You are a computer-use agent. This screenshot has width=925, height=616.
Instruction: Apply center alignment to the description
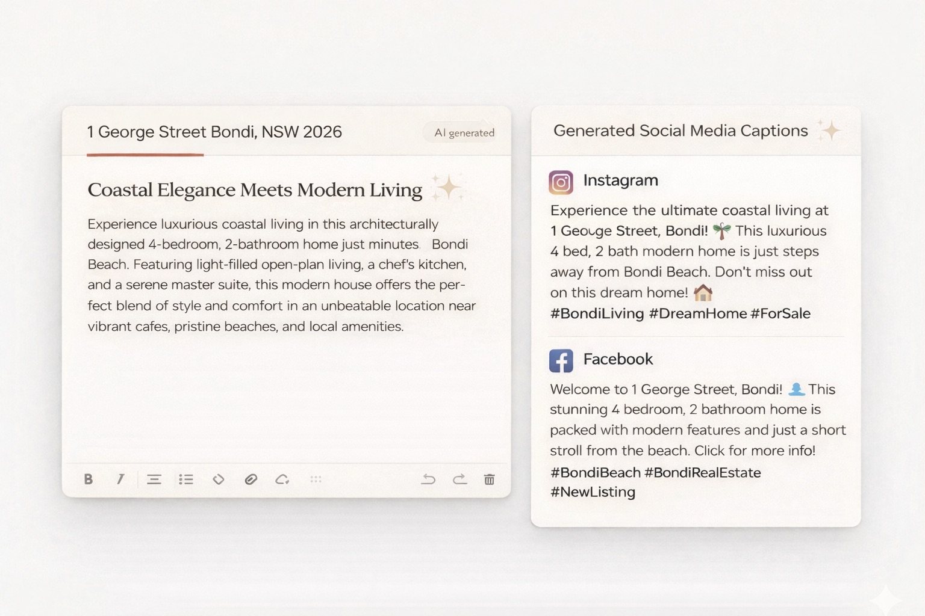[154, 479]
